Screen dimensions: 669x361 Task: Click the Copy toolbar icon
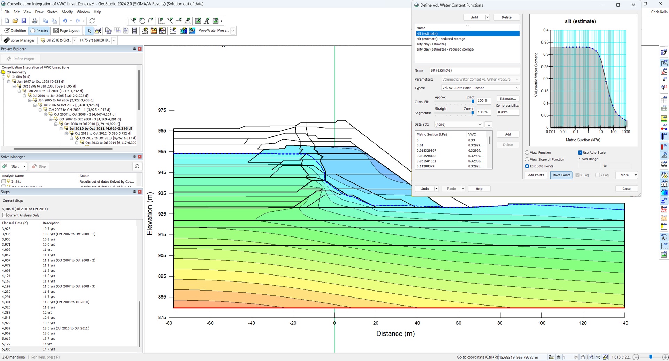point(45,21)
